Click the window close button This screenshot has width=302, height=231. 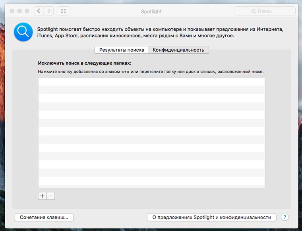[12, 11]
